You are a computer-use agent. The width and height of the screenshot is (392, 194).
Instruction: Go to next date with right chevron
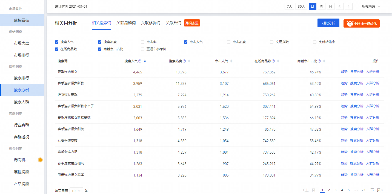click(x=349, y=6)
